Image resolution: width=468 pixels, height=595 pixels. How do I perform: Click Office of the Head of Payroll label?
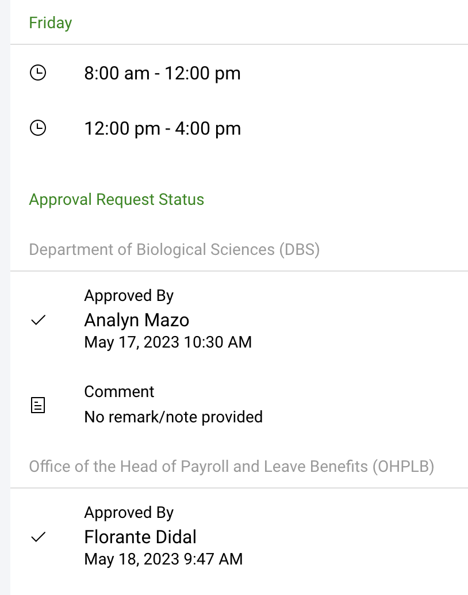tap(231, 466)
